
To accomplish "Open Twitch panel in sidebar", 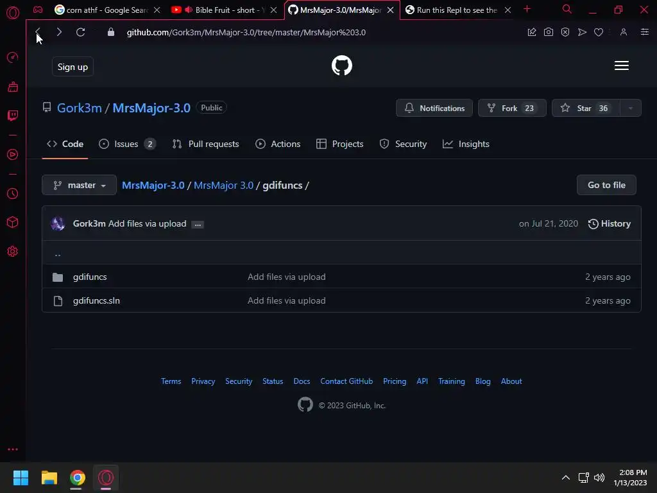I will click(x=13, y=116).
